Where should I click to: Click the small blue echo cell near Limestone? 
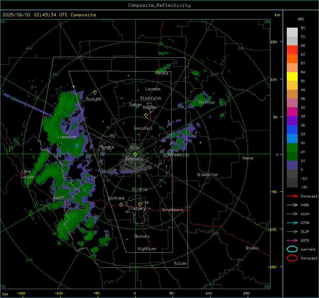(77, 146)
